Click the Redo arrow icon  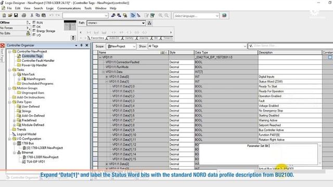[58, 16]
